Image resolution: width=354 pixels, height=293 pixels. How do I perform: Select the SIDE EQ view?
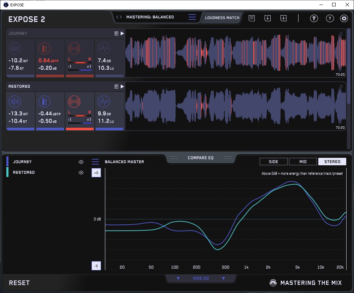click(273, 162)
